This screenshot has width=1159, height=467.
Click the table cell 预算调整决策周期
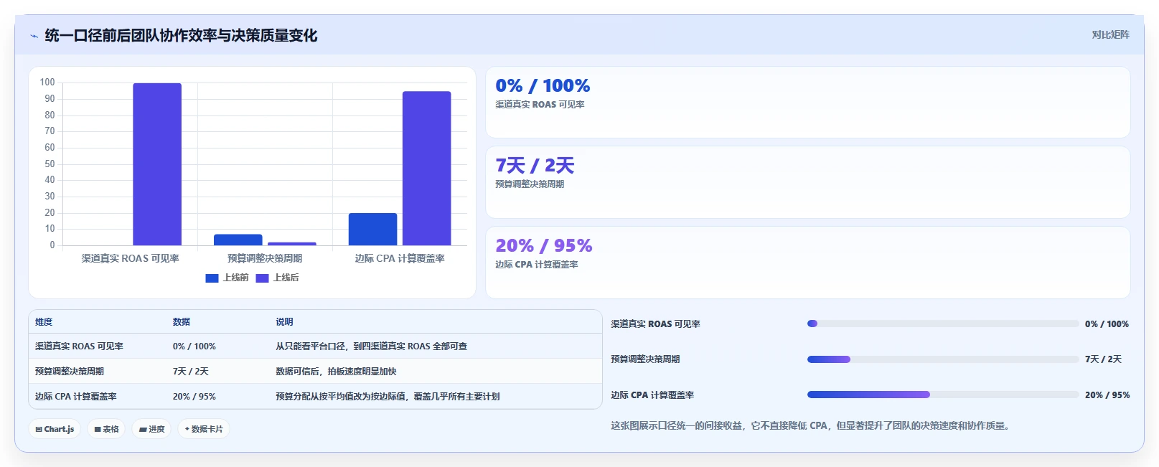[70, 372]
